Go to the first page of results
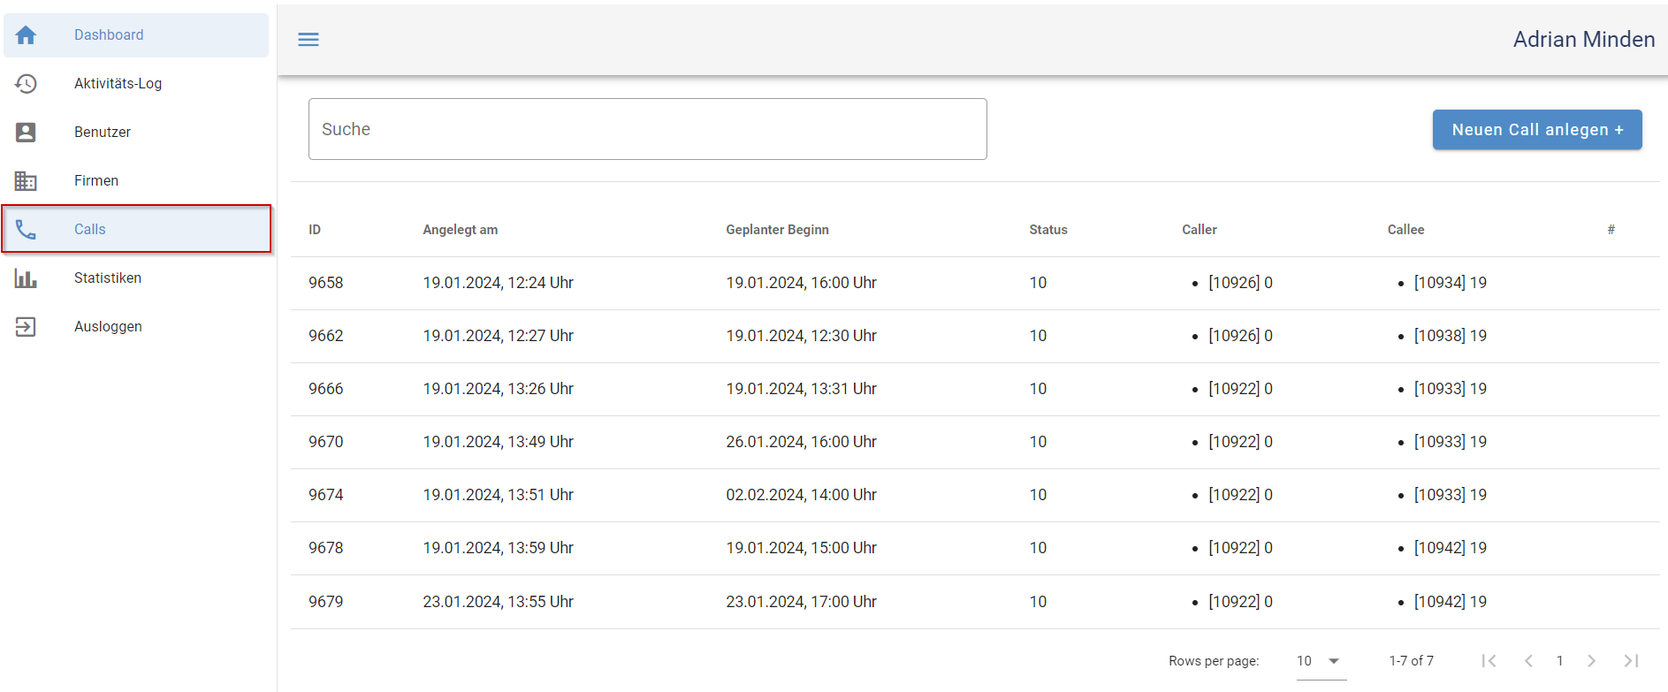The width and height of the screenshot is (1668, 692). tap(1489, 661)
